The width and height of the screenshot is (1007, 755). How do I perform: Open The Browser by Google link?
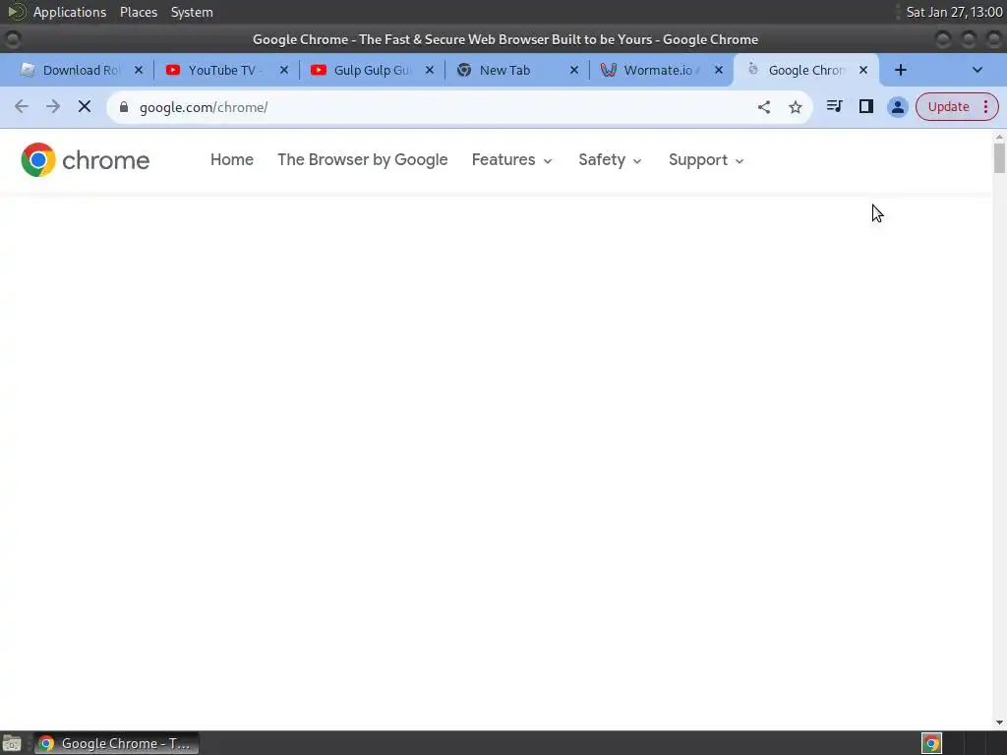(362, 160)
